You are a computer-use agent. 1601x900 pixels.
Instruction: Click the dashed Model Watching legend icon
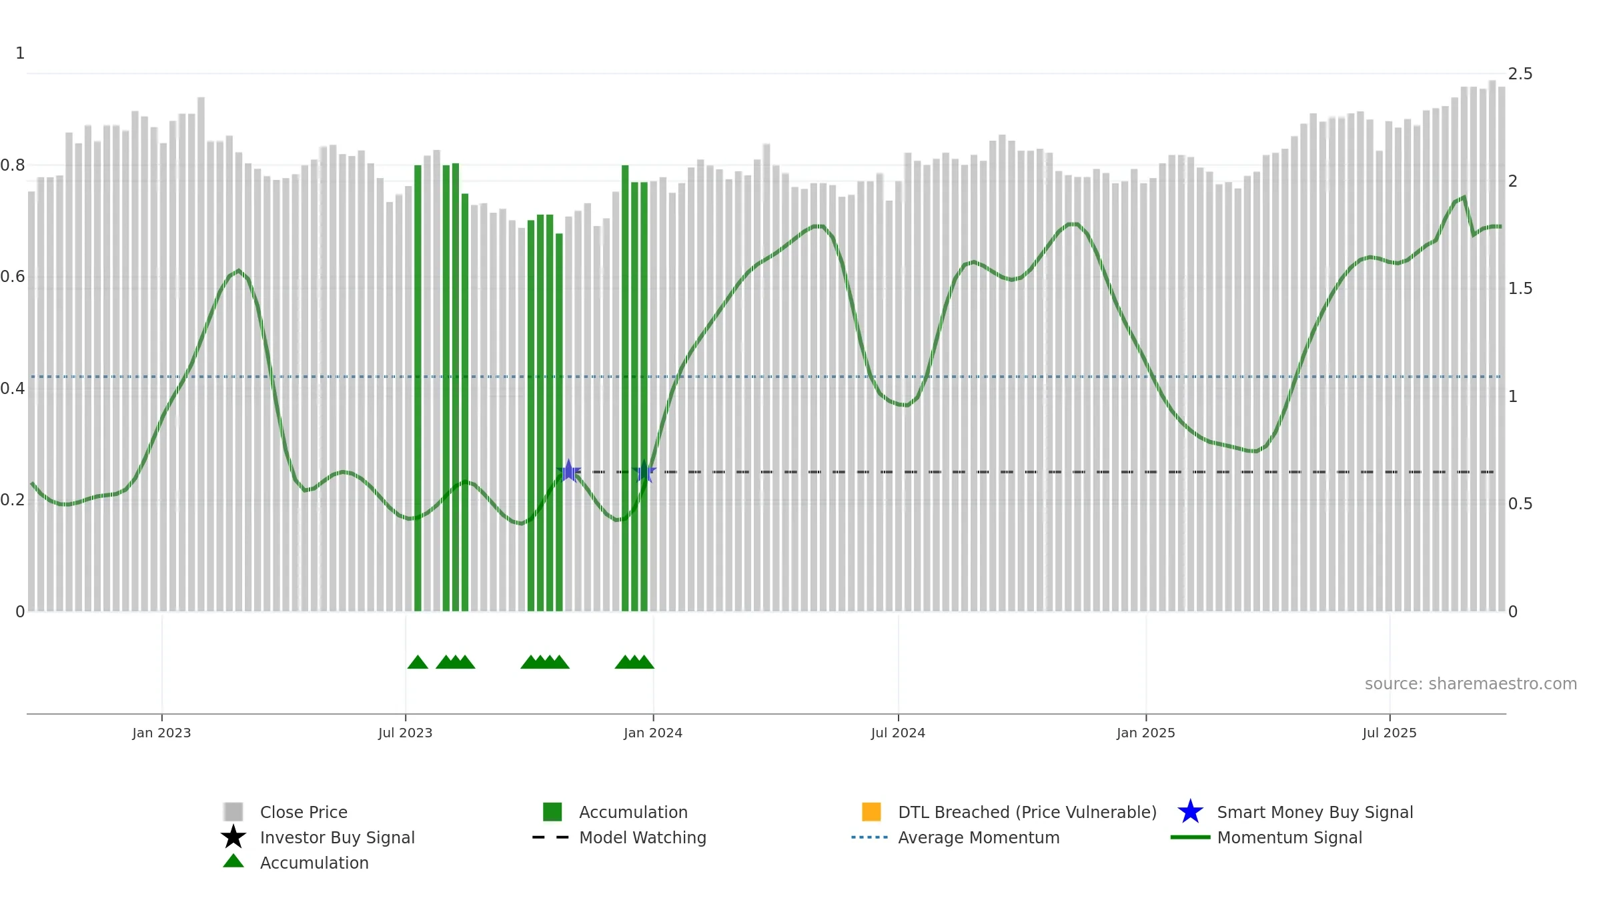coord(551,837)
